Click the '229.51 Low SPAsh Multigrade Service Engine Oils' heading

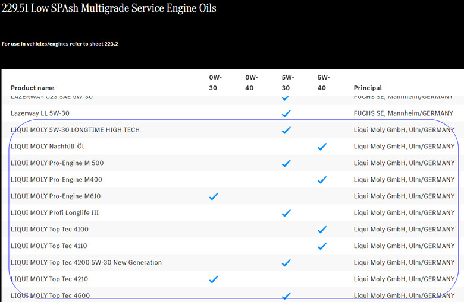click(109, 8)
